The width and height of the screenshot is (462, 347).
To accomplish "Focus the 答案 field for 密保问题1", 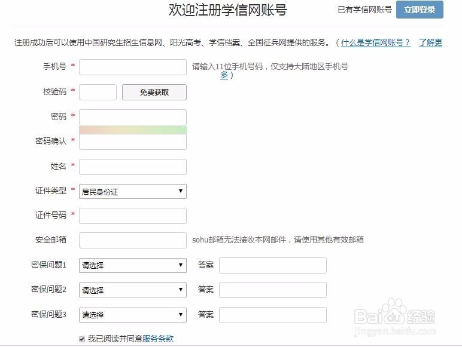I will coord(273,265).
